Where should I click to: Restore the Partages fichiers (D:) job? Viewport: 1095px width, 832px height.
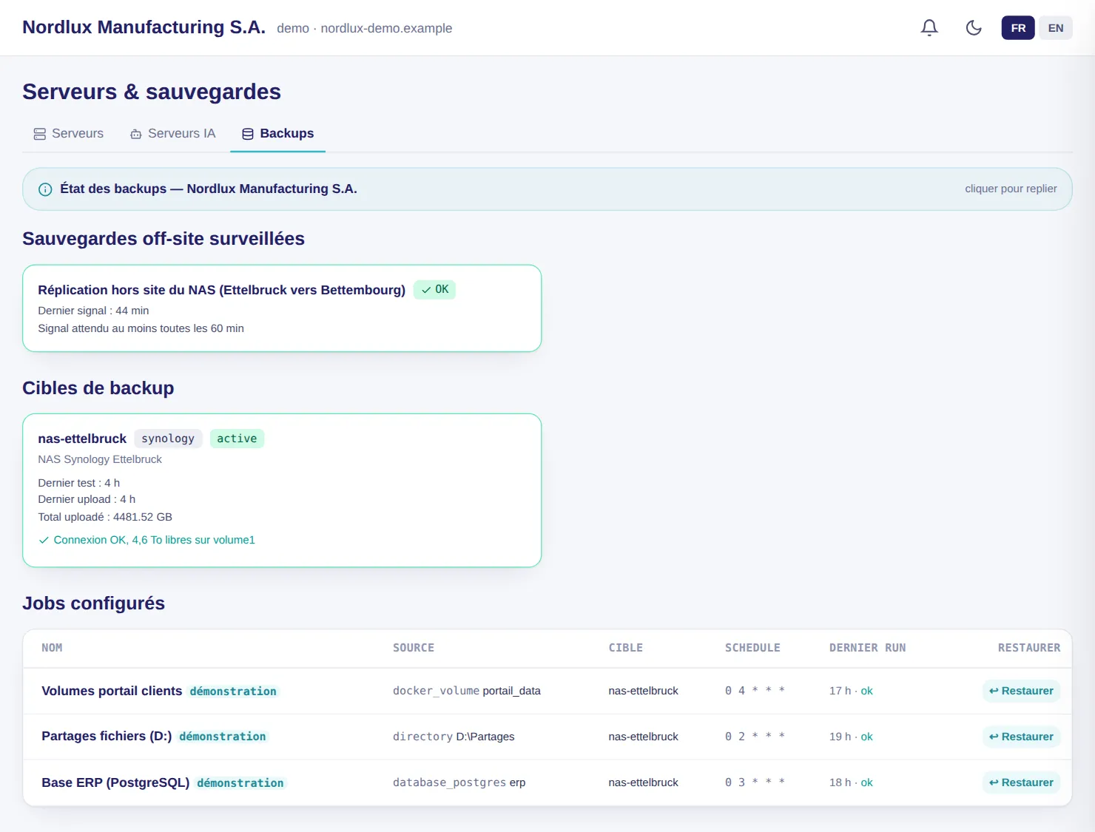pos(1021,737)
